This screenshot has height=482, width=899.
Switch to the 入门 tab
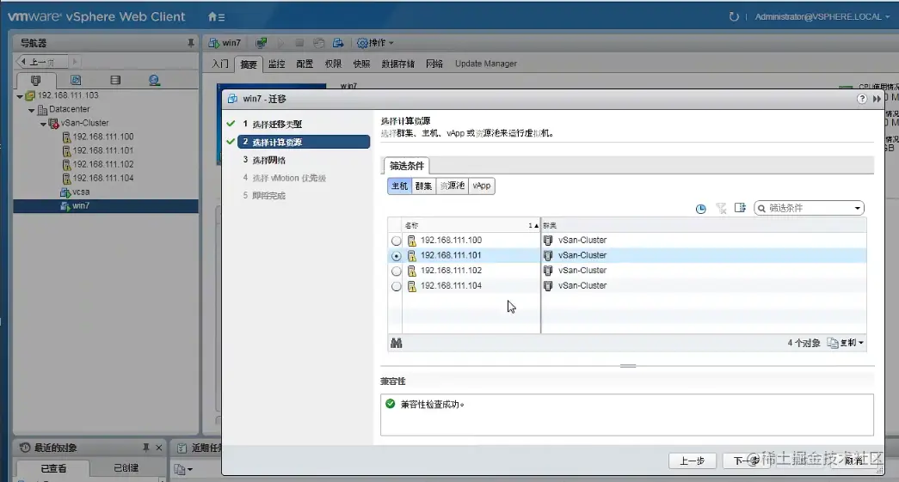(220, 64)
